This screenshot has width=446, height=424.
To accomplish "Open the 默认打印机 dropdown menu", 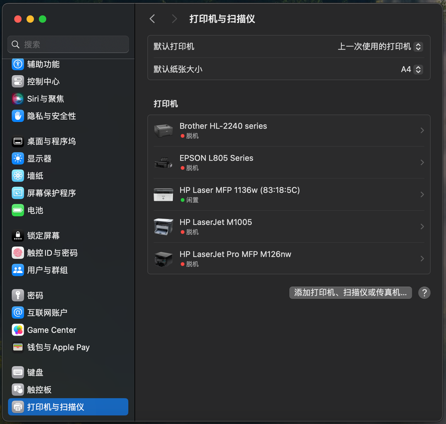I will pos(380,47).
